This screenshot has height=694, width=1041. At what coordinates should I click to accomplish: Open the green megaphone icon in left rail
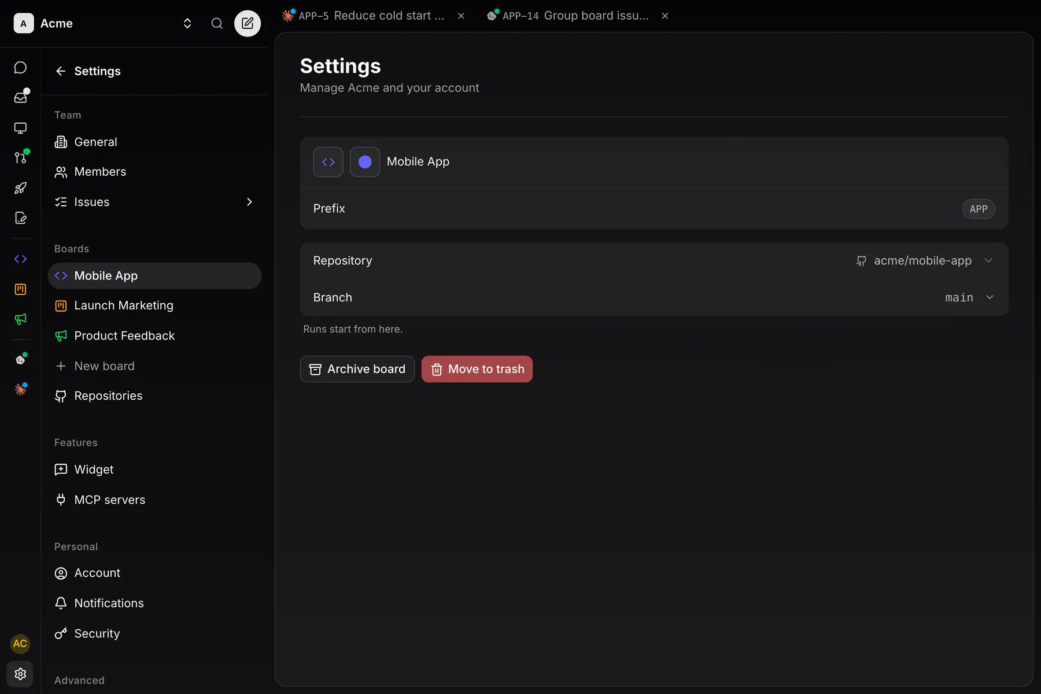[20, 319]
